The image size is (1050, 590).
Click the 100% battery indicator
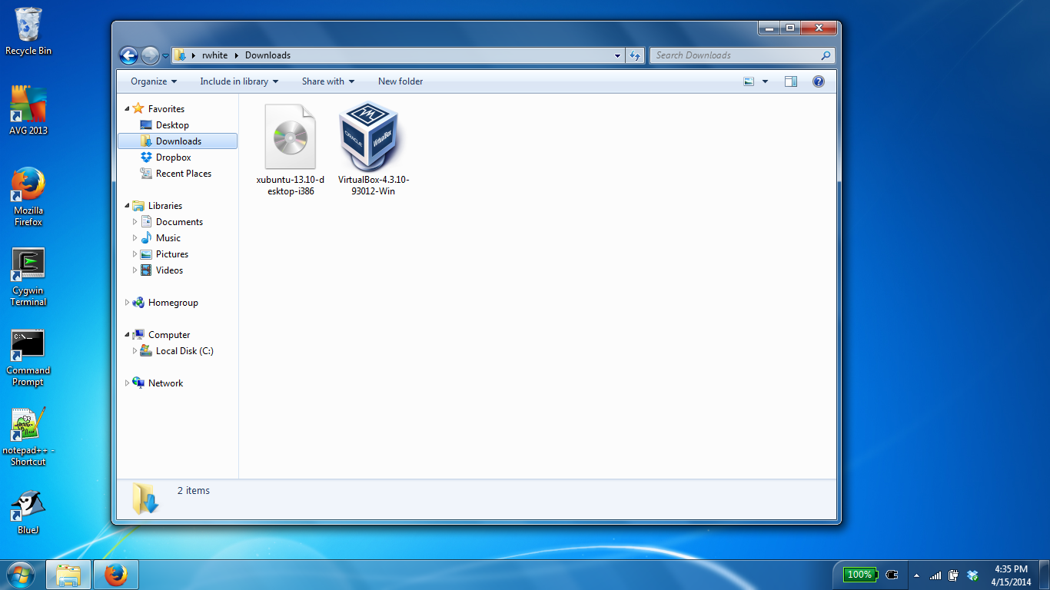(860, 575)
